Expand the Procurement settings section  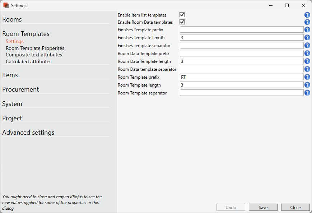tap(20, 89)
